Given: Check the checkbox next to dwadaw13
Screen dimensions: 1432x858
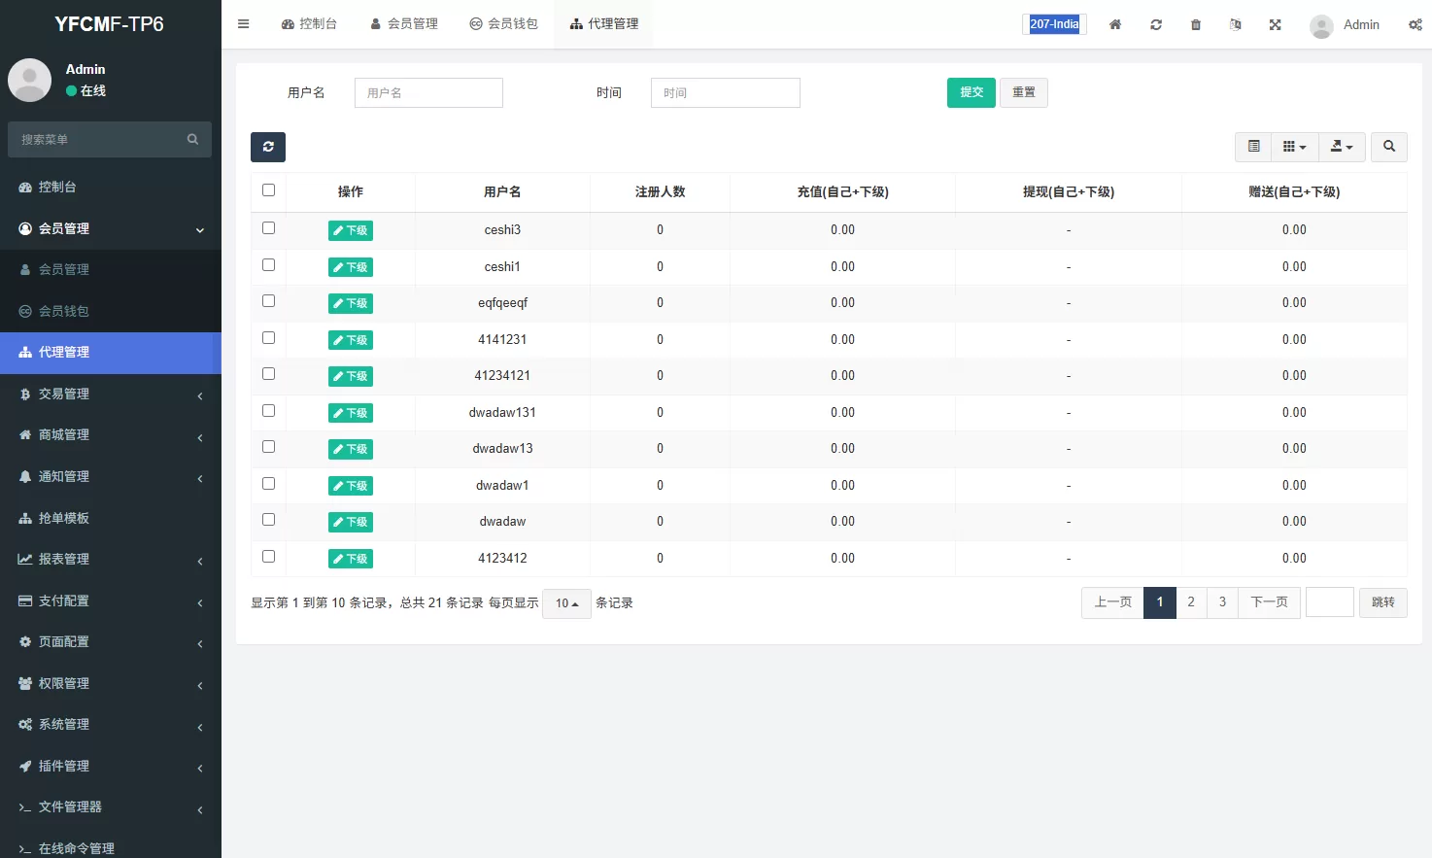Looking at the screenshot, I should [268, 446].
